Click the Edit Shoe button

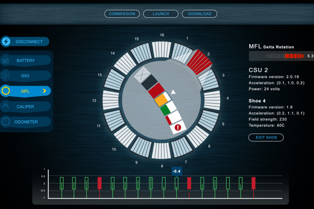pos(266,138)
